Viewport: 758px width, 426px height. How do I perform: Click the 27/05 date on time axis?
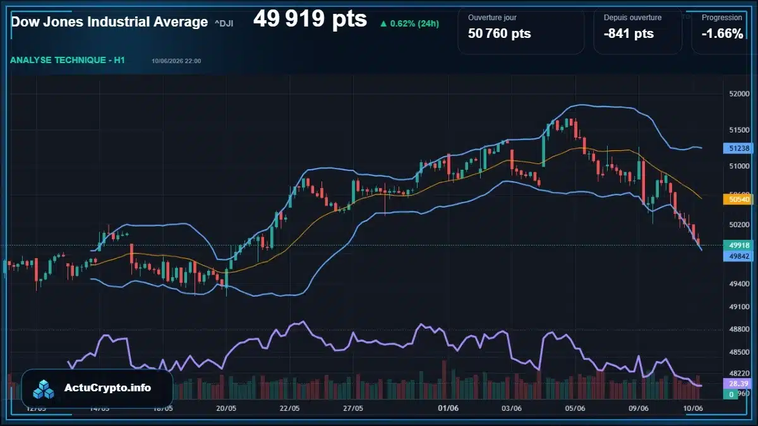pos(352,408)
